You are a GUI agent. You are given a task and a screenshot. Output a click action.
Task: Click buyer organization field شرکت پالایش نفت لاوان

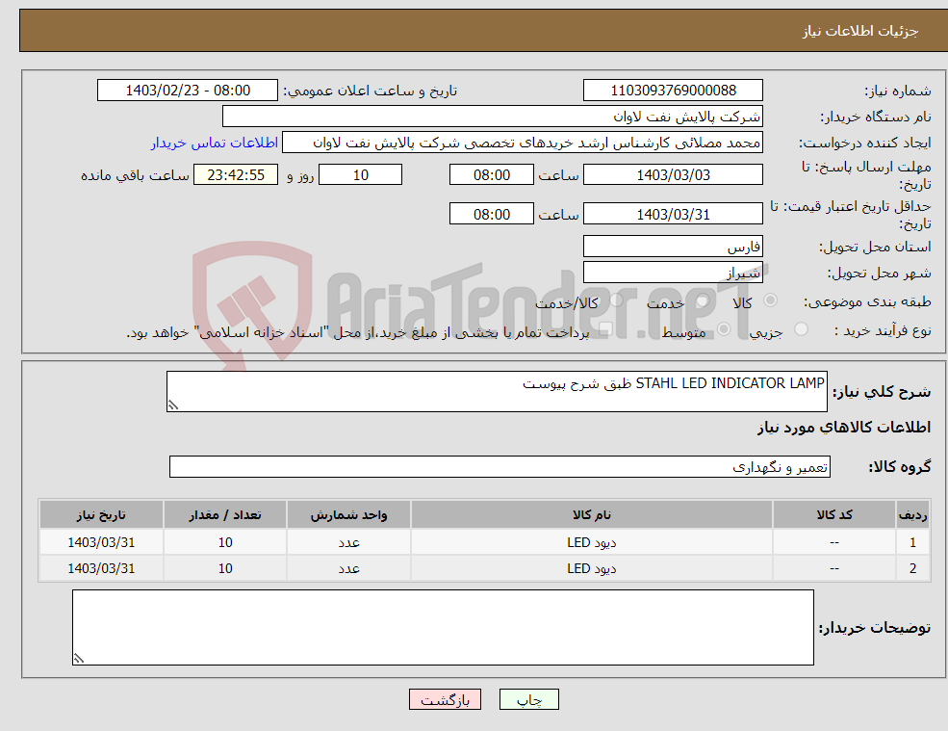493,117
